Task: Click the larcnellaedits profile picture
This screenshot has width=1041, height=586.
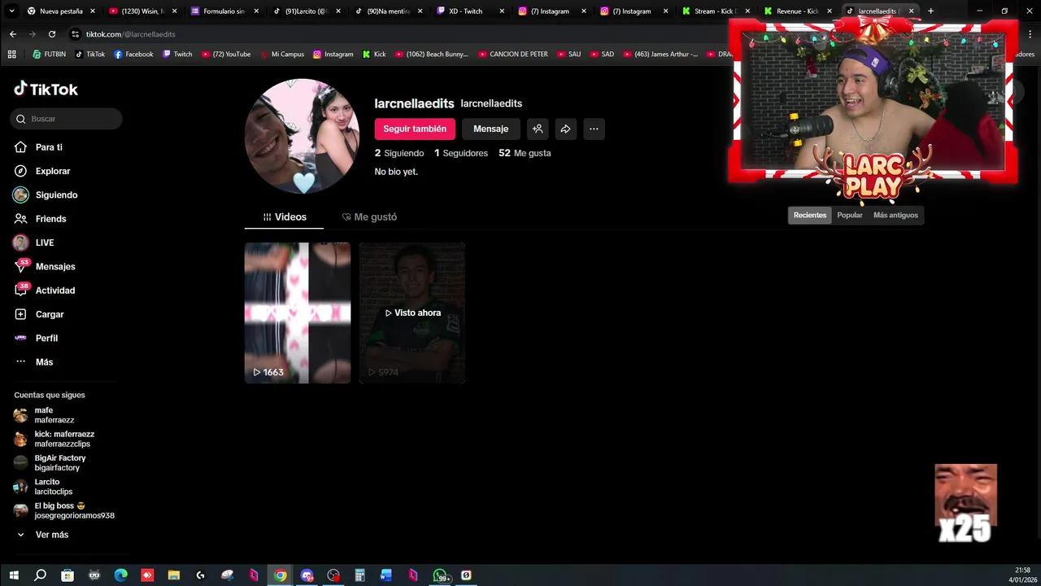Action: tap(302, 136)
